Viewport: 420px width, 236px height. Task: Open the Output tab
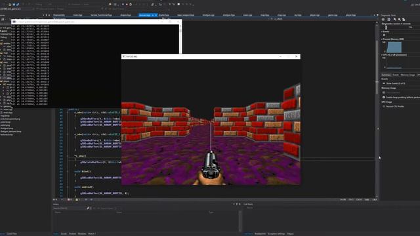290,234
